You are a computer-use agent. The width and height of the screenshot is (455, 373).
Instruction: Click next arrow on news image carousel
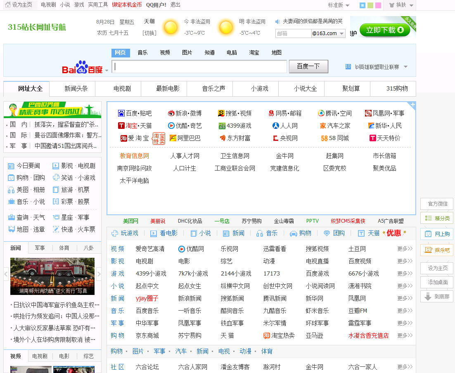(99, 274)
